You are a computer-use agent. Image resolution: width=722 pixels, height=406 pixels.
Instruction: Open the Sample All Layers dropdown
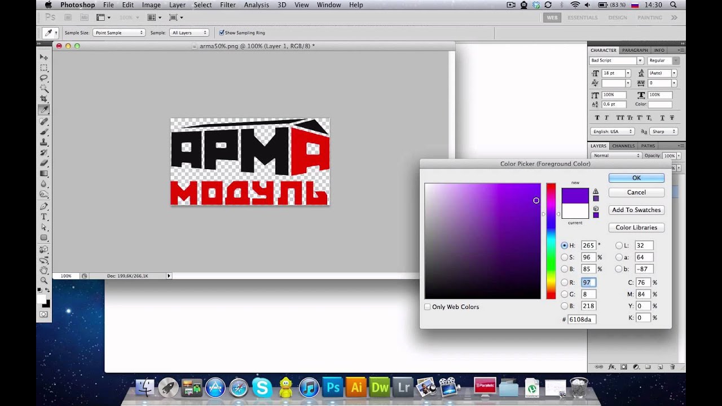click(189, 33)
